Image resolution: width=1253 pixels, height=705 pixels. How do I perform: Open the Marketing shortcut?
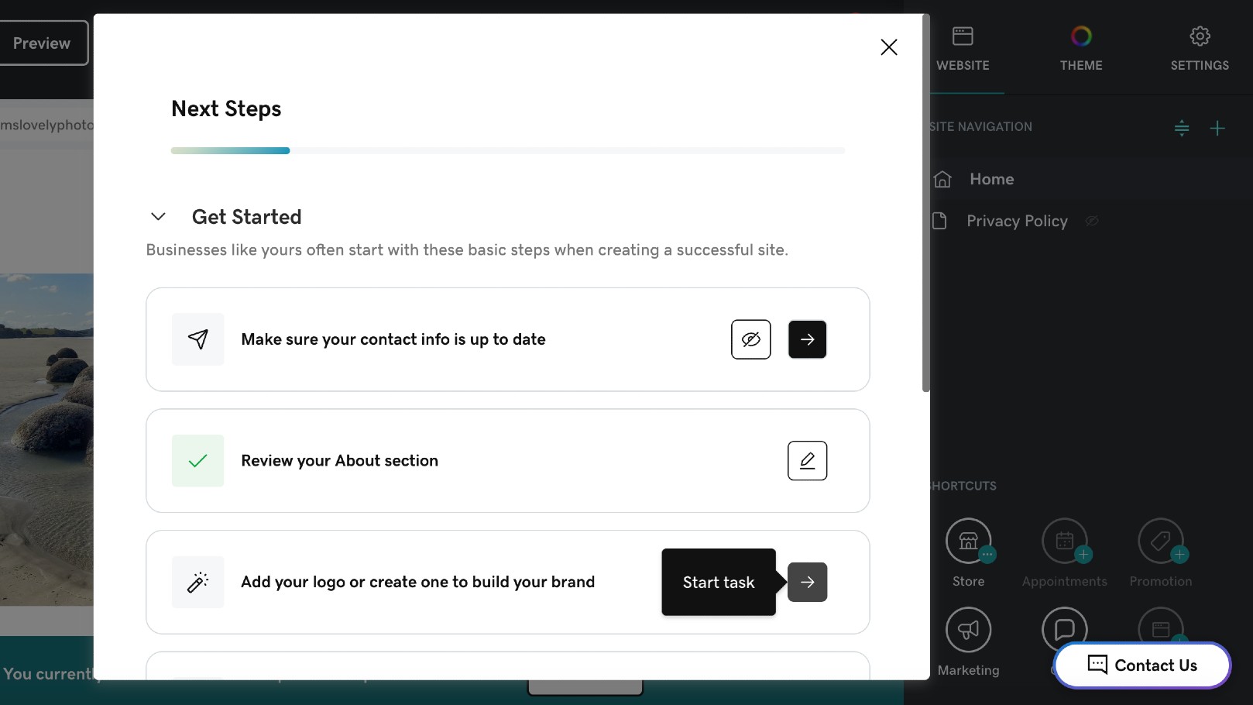tap(969, 642)
